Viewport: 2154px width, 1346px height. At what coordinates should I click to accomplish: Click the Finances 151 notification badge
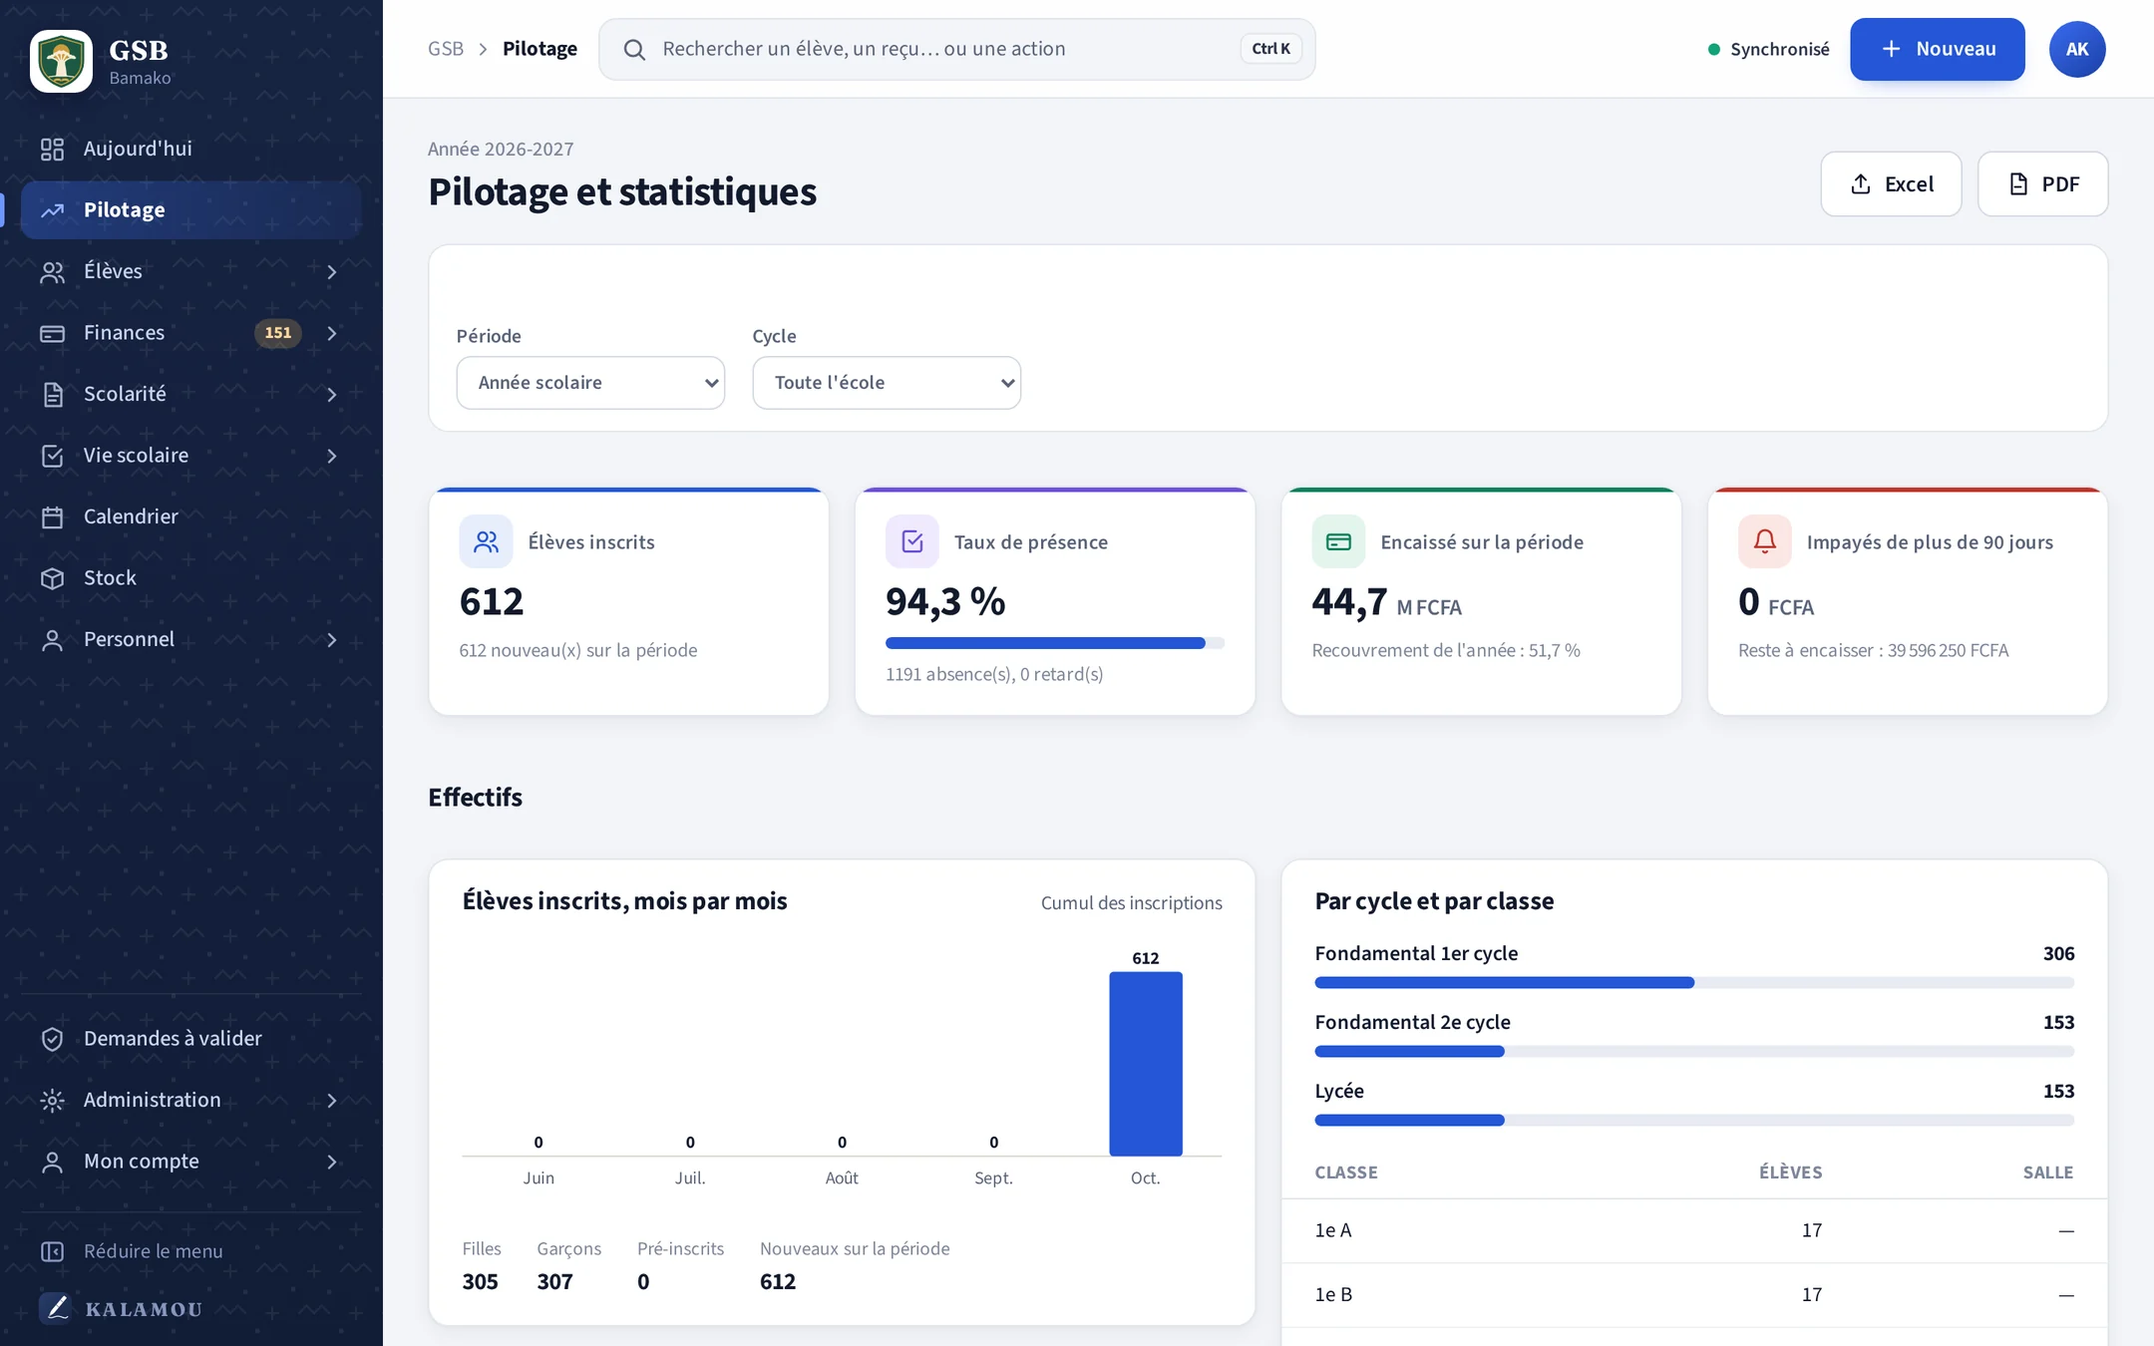(x=278, y=333)
